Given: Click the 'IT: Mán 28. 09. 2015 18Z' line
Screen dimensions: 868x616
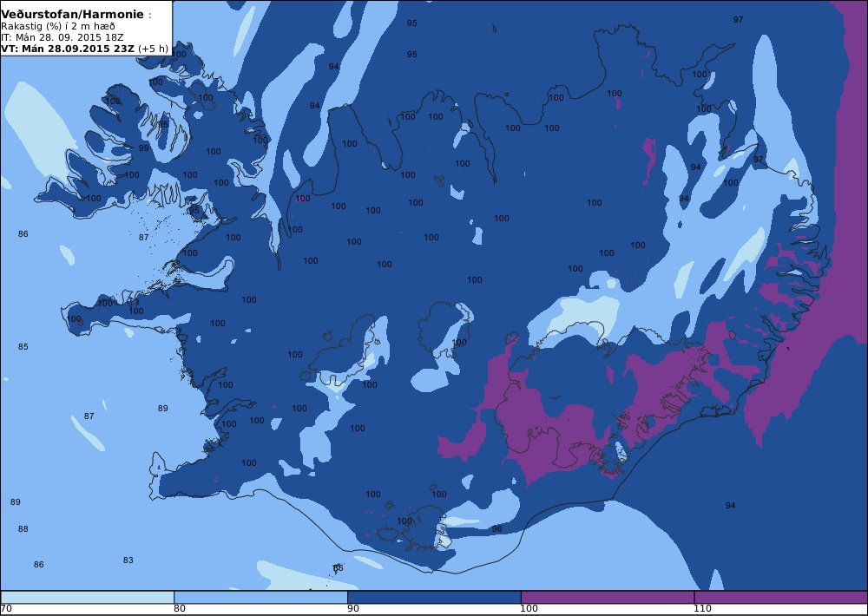Looking at the screenshot, I should [62, 37].
